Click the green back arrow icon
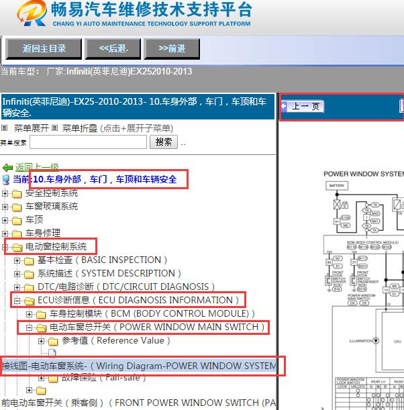This screenshot has height=410, width=404. 7,167
